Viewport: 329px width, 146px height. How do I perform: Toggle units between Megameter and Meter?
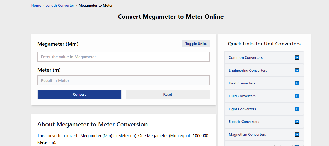tap(196, 44)
